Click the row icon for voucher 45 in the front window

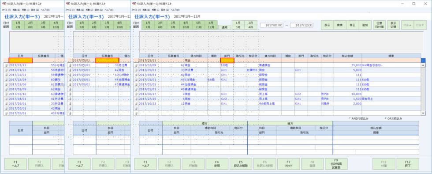tap(136, 89)
